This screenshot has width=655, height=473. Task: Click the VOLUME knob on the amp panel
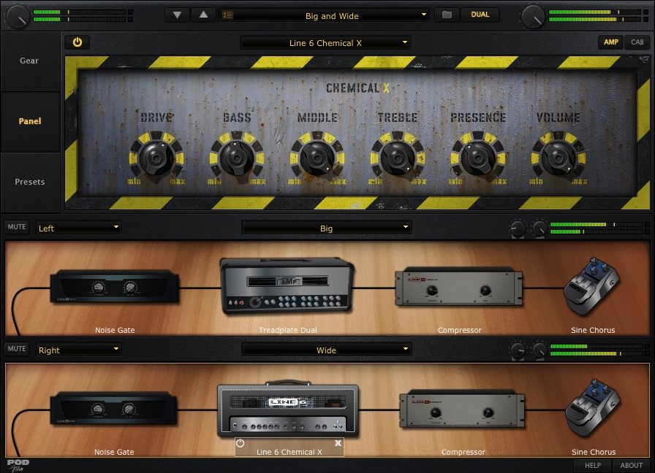[559, 158]
